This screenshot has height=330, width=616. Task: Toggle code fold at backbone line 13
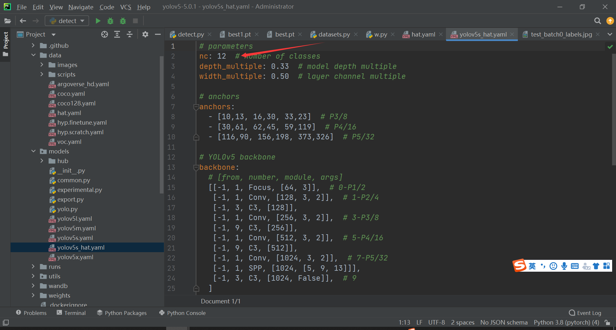tap(196, 168)
